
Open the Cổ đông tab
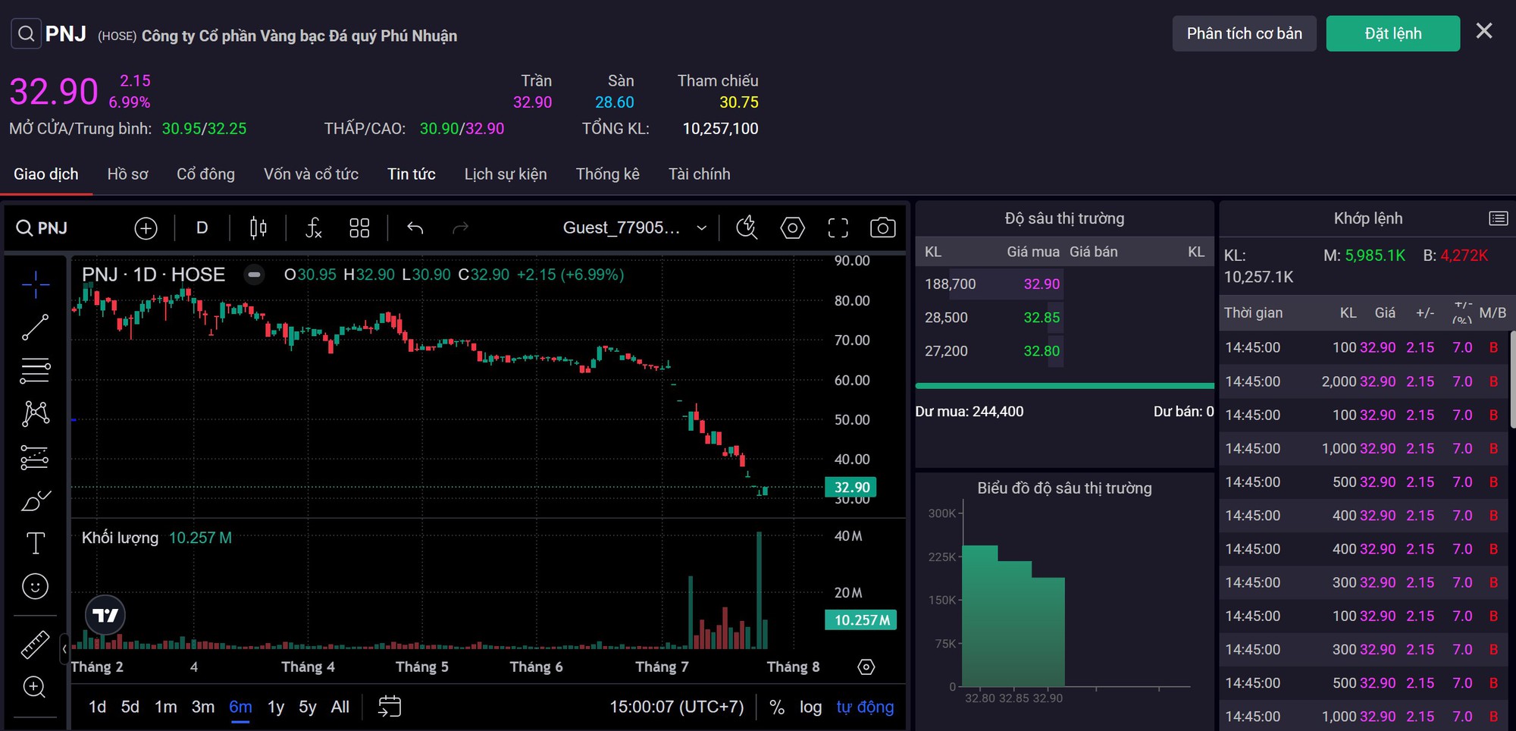click(x=205, y=174)
